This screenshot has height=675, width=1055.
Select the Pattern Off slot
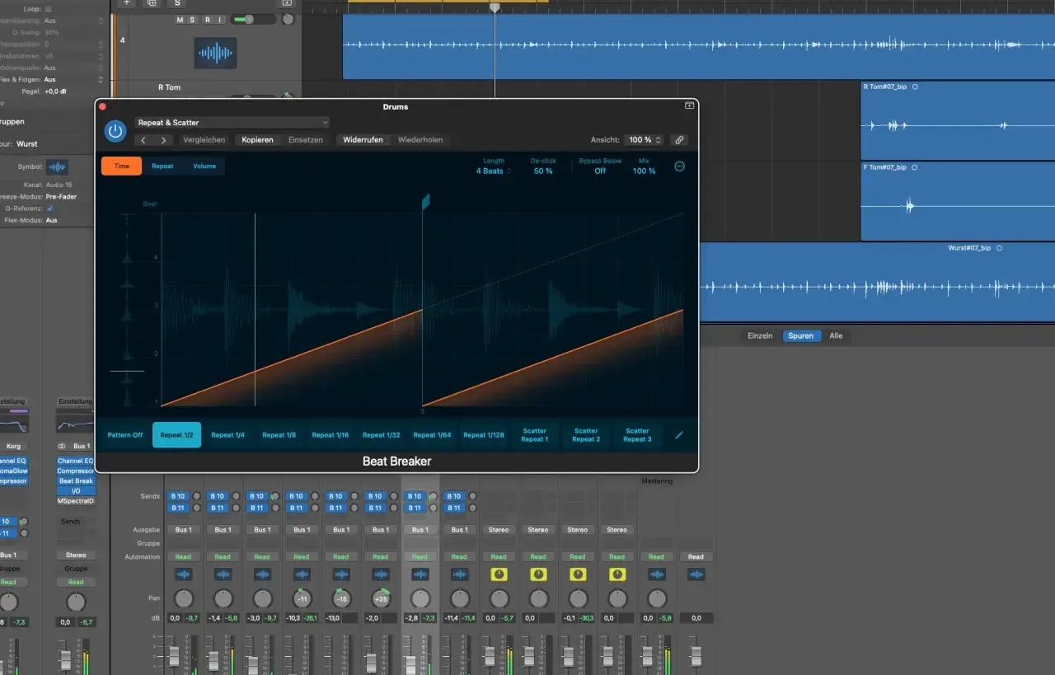click(125, 435)
